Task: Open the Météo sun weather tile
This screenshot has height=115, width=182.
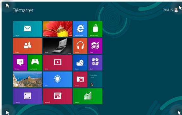Action: tap(58, 79)
